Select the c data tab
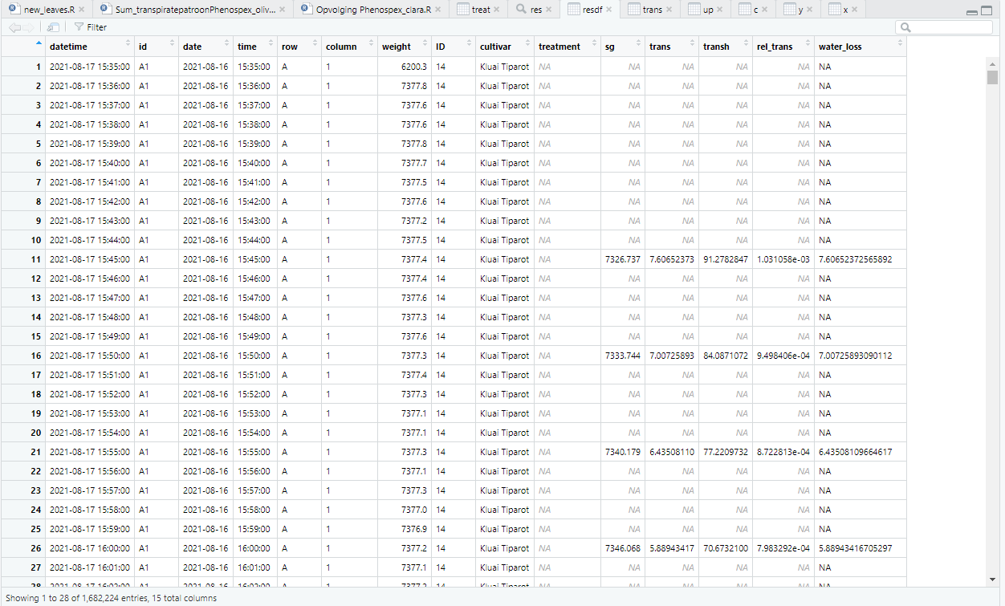The height and width of the screenshot is (606, 1005). pyautogui.click(x=755, y=10)
